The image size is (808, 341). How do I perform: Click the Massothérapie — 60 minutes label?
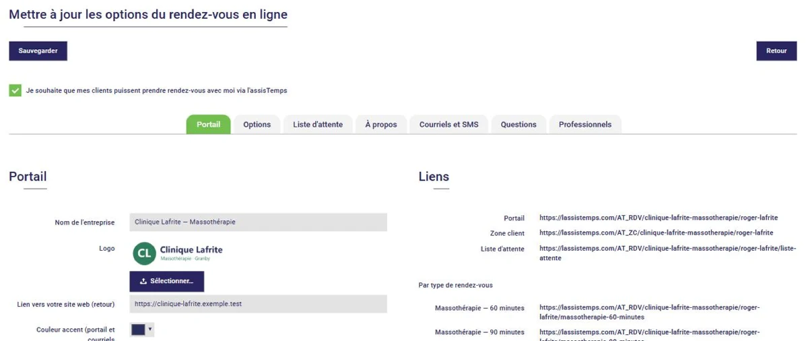click(x=479, y=308)
